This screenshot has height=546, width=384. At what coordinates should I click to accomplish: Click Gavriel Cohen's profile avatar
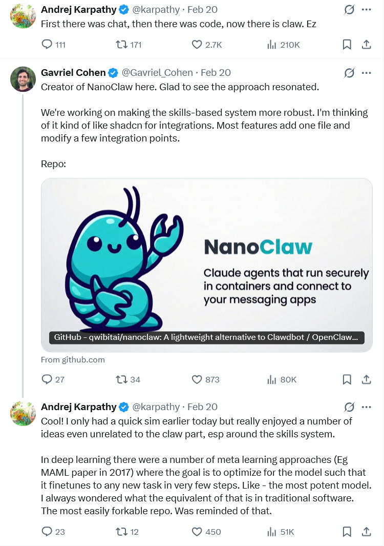pyautogui.click(x=23, y=79)
